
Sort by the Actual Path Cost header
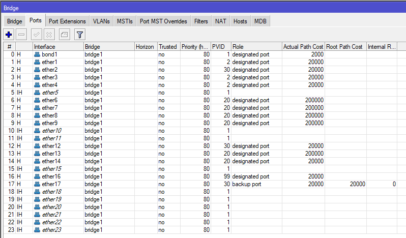pos(303,47)
